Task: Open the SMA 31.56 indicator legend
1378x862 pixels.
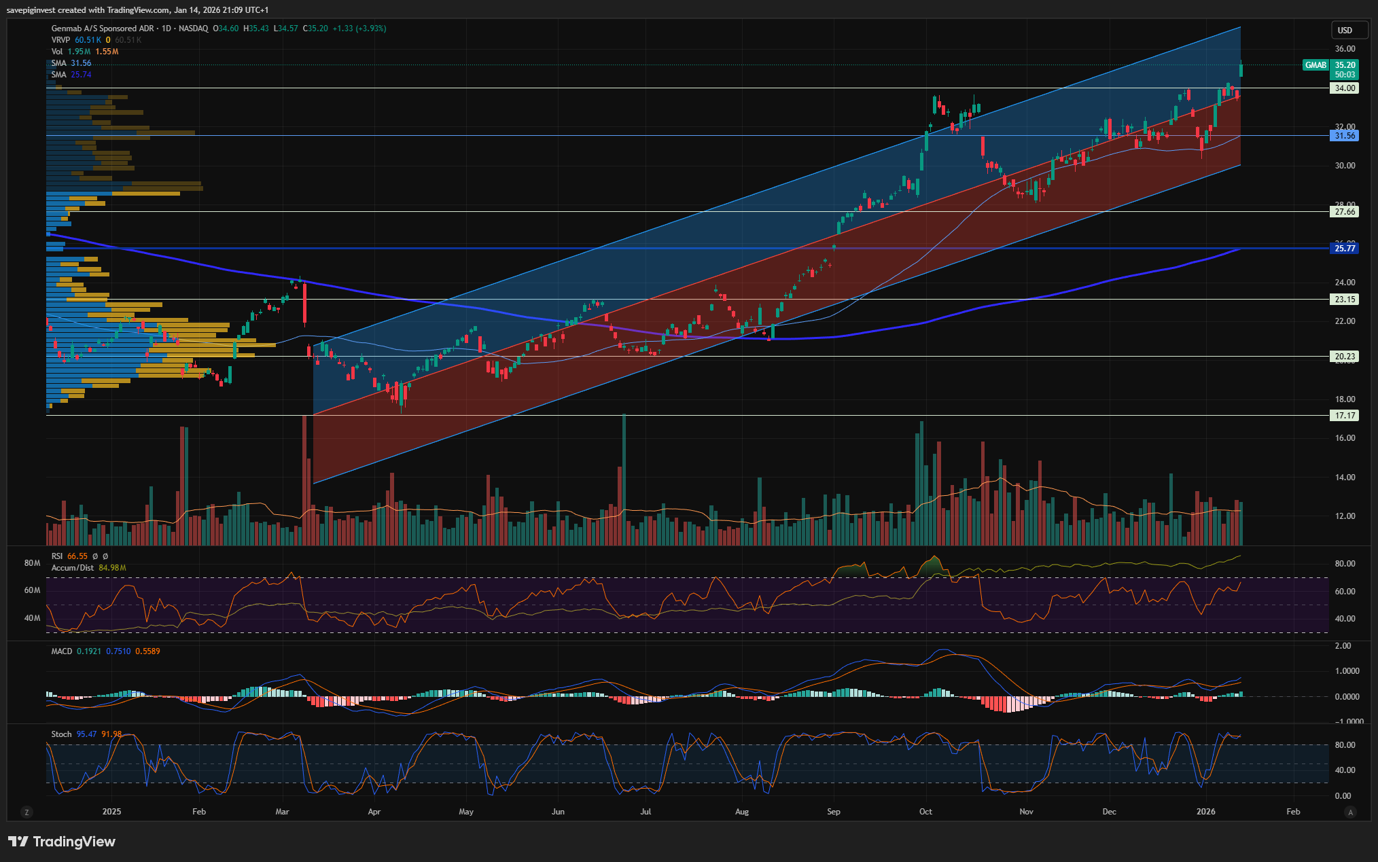Action: pyautogui.click(x=59, y=63)
